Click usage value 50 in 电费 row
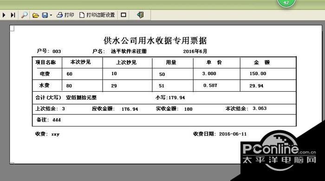The image size is (325, 181). point(162,74)
